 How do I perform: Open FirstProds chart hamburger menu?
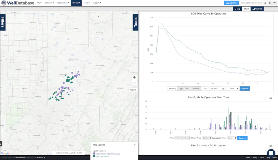[x=270, y=98]
